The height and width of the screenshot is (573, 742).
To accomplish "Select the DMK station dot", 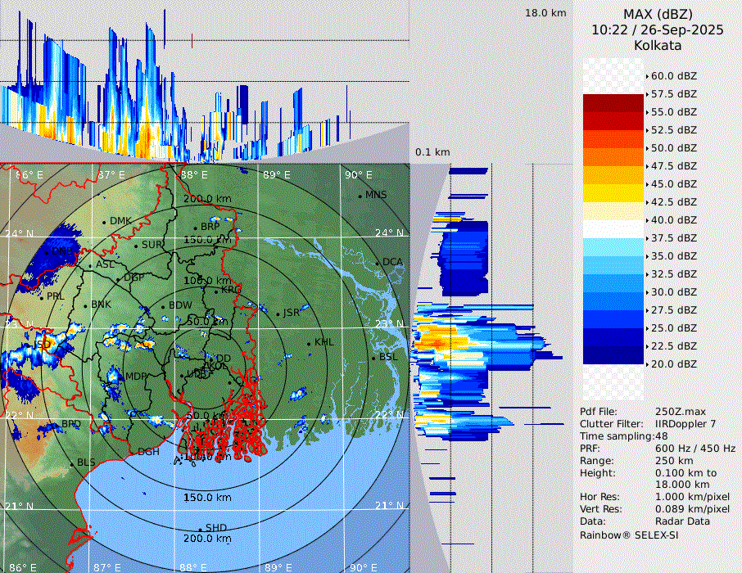I will (104, 222).
